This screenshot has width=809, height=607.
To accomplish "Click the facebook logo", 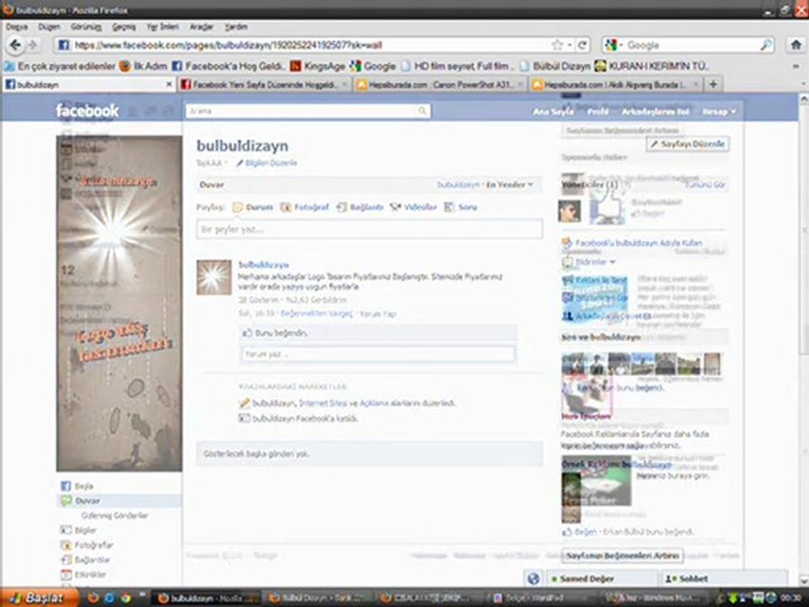I will click(87, 110).
